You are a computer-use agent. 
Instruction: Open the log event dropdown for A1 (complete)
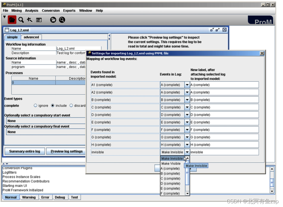(x=187, y=85)
